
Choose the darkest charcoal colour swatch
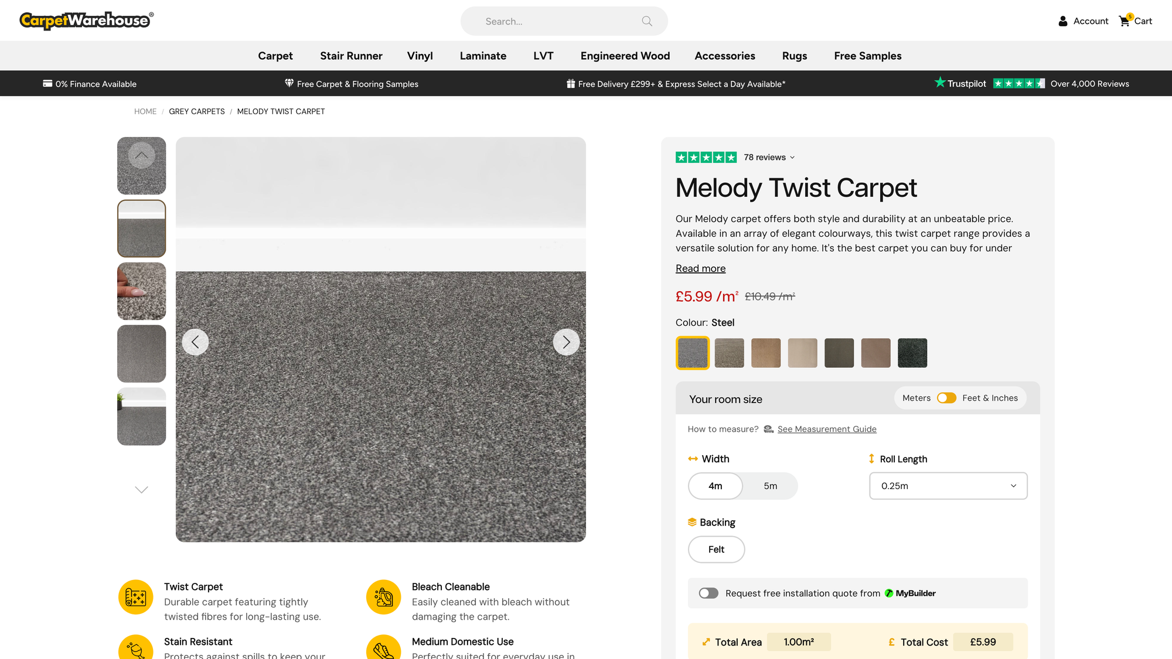(912, 353)
